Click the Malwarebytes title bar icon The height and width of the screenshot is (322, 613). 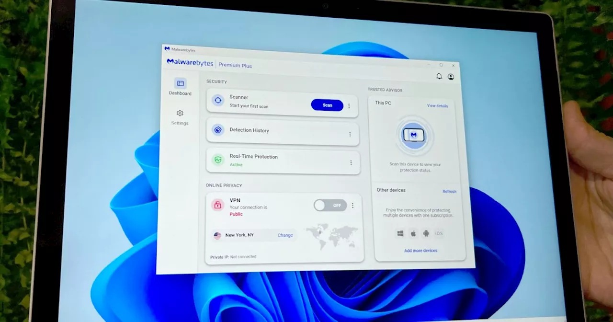pyautogui.click(x=167, y=48)
